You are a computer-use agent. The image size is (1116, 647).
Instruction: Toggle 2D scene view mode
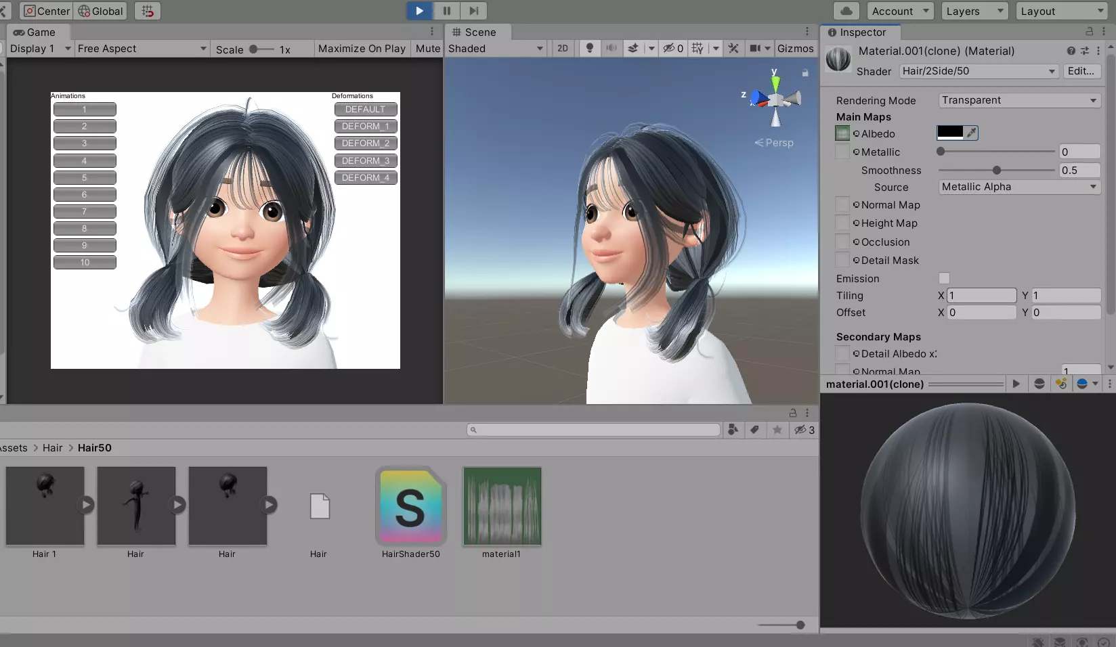(563, 48)
